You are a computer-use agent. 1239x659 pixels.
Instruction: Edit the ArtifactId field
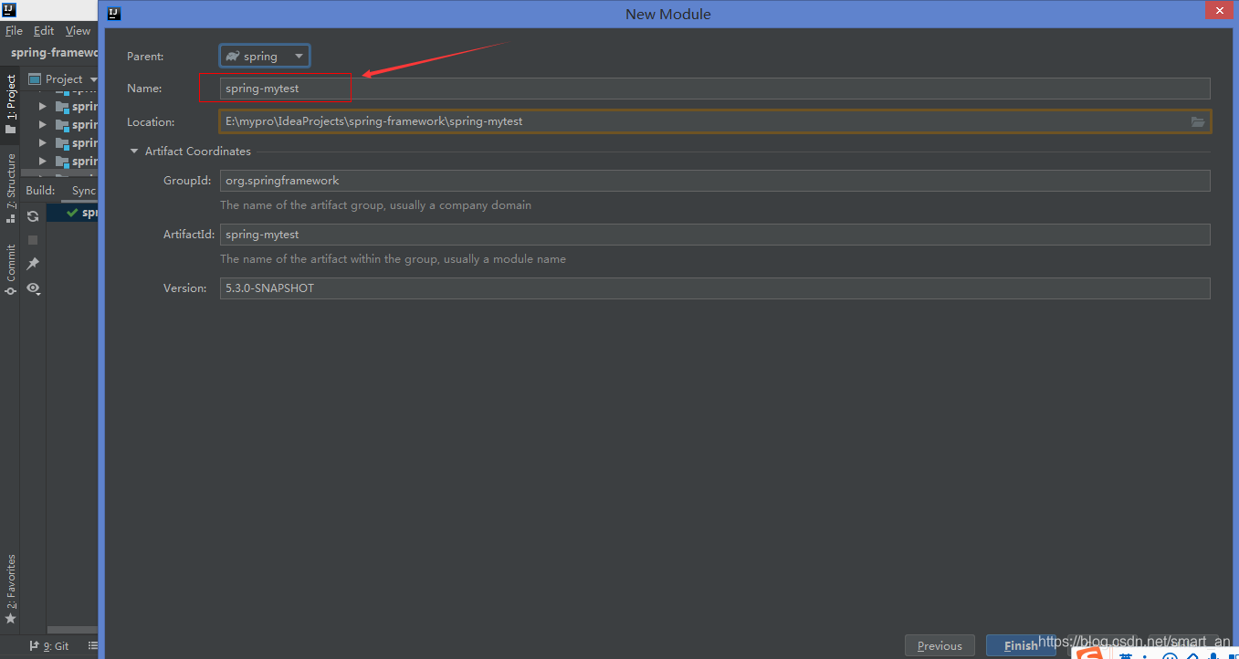tap(715, 235)
